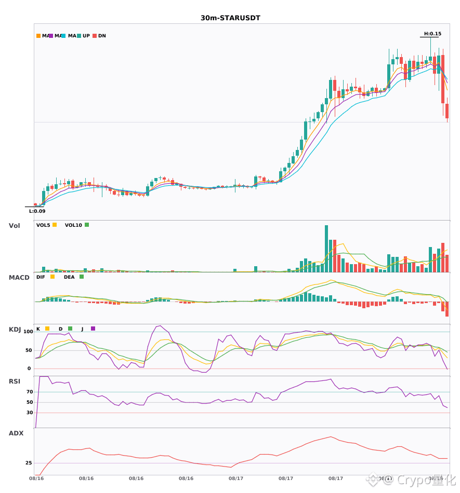
Task: Click the yellow K legend square
Action: (x=47, y=328)
